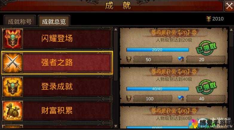The height and width of the screenshot is (130, 234).
Task: Select the 登录成就 category row
Action: click(57, 87)
